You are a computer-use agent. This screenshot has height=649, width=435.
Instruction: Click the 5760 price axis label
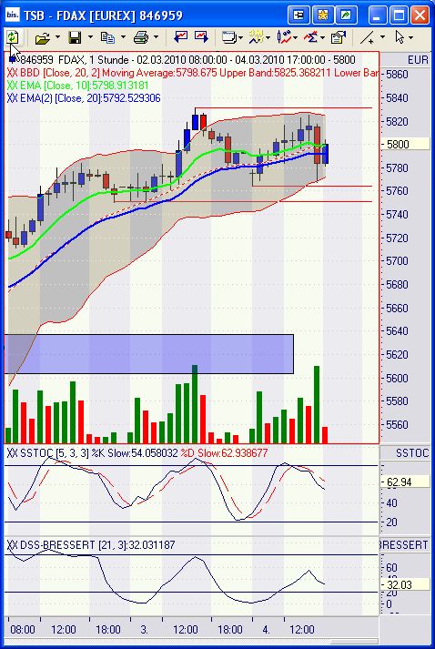(397, 191)
